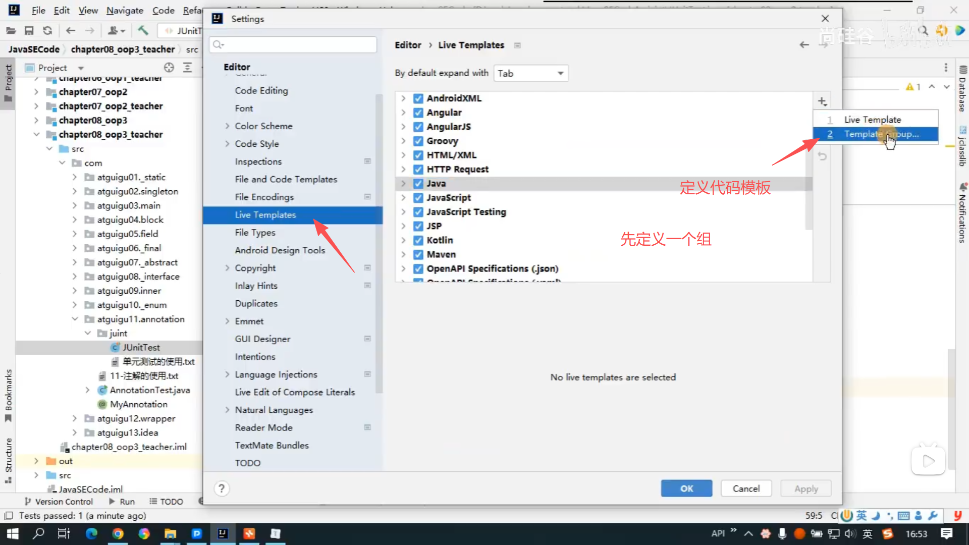Viewport: 969px width, 545px height.
Task: Open the expand-with Tab dropdown
Action: 530,73
